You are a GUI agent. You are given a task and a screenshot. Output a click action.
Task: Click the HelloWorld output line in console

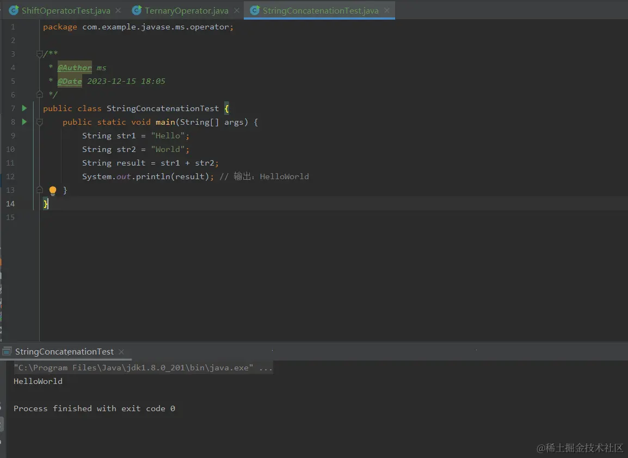coord(38,381)
